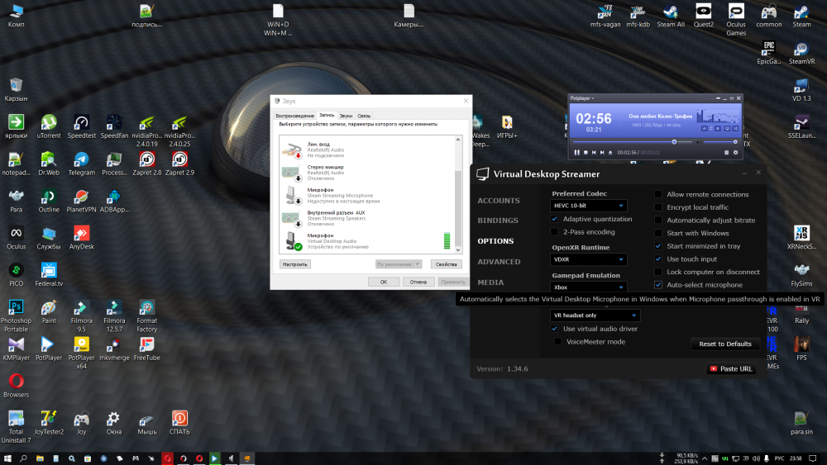Launch the uTorrent desktop icon
This screenshot has width=827, height=465.
tap(49, 126)
